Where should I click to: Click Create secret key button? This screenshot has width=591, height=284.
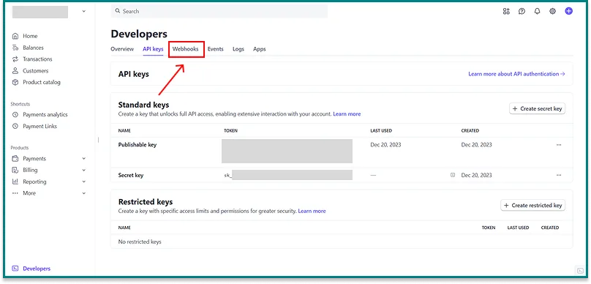[x=537, y=108]
